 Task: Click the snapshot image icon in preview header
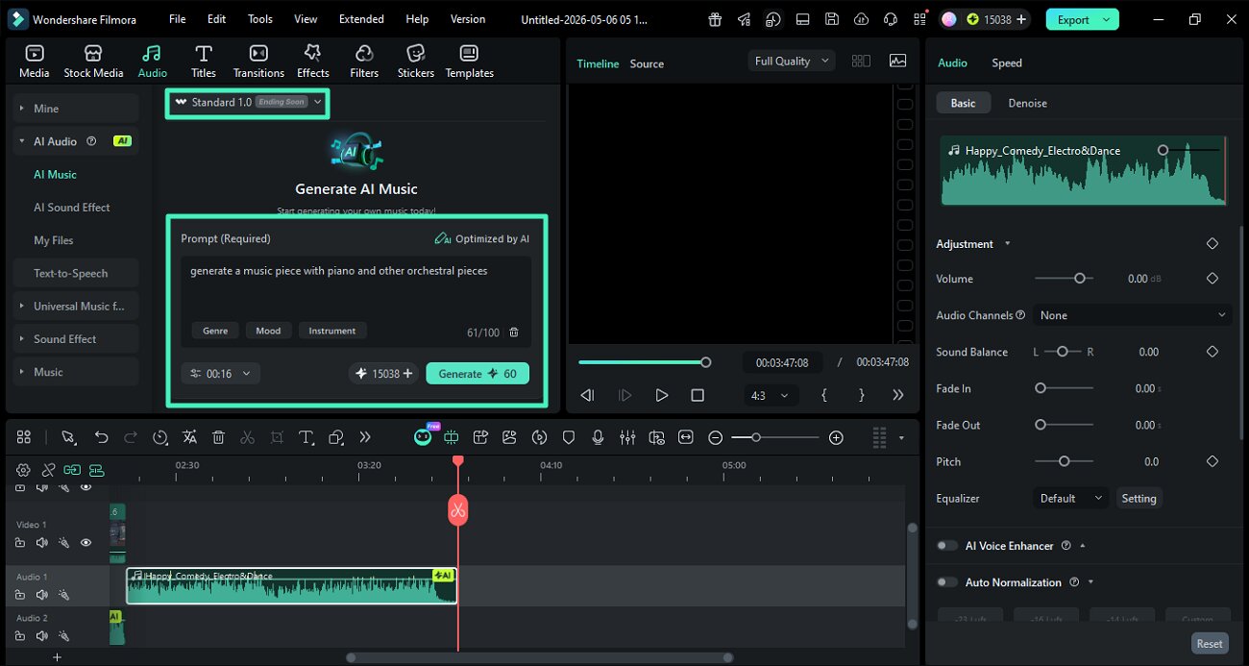(898, 61)
